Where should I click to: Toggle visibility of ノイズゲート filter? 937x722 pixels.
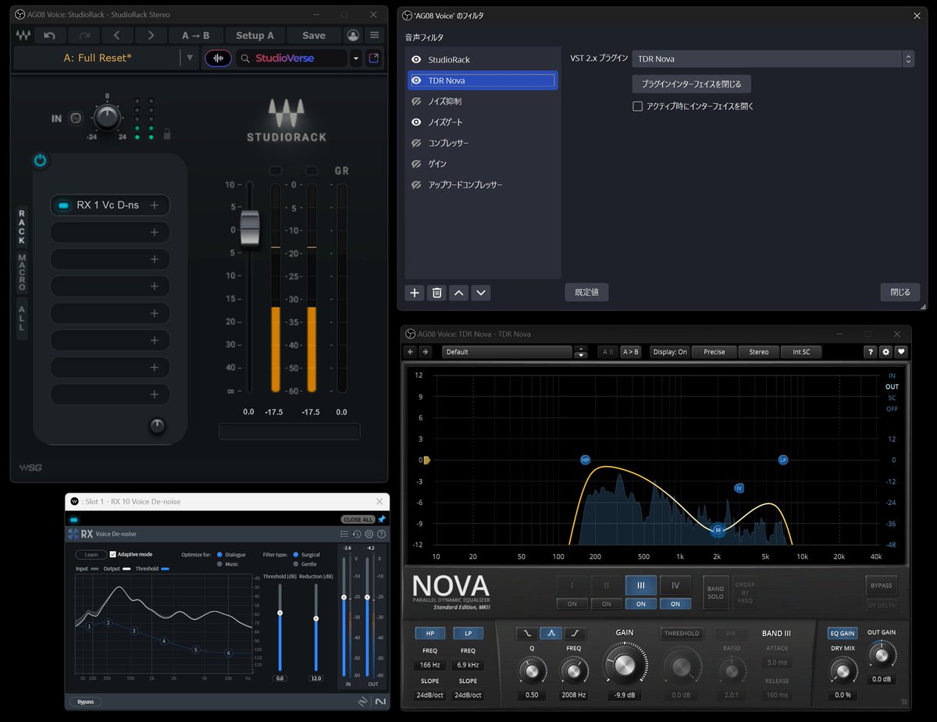coord(416,122)
